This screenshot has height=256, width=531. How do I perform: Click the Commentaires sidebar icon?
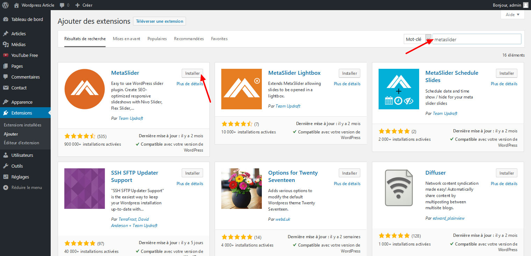pos(6,77)
